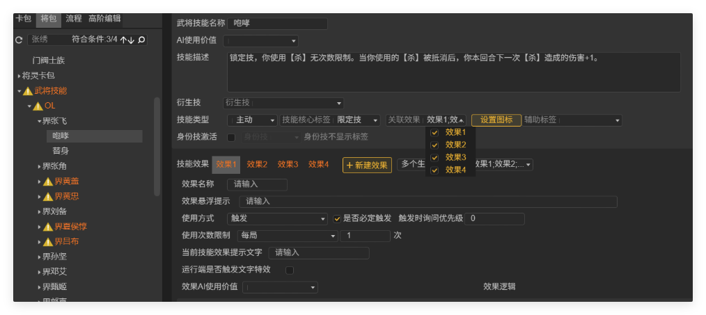Viewport: 706px width, 315px height.
Task: Open the 辅助标签 dropdown
Action: [572, 120]
